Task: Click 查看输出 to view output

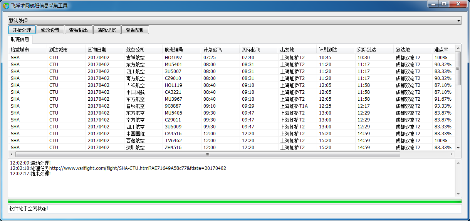Action: [x=79, y=30]
